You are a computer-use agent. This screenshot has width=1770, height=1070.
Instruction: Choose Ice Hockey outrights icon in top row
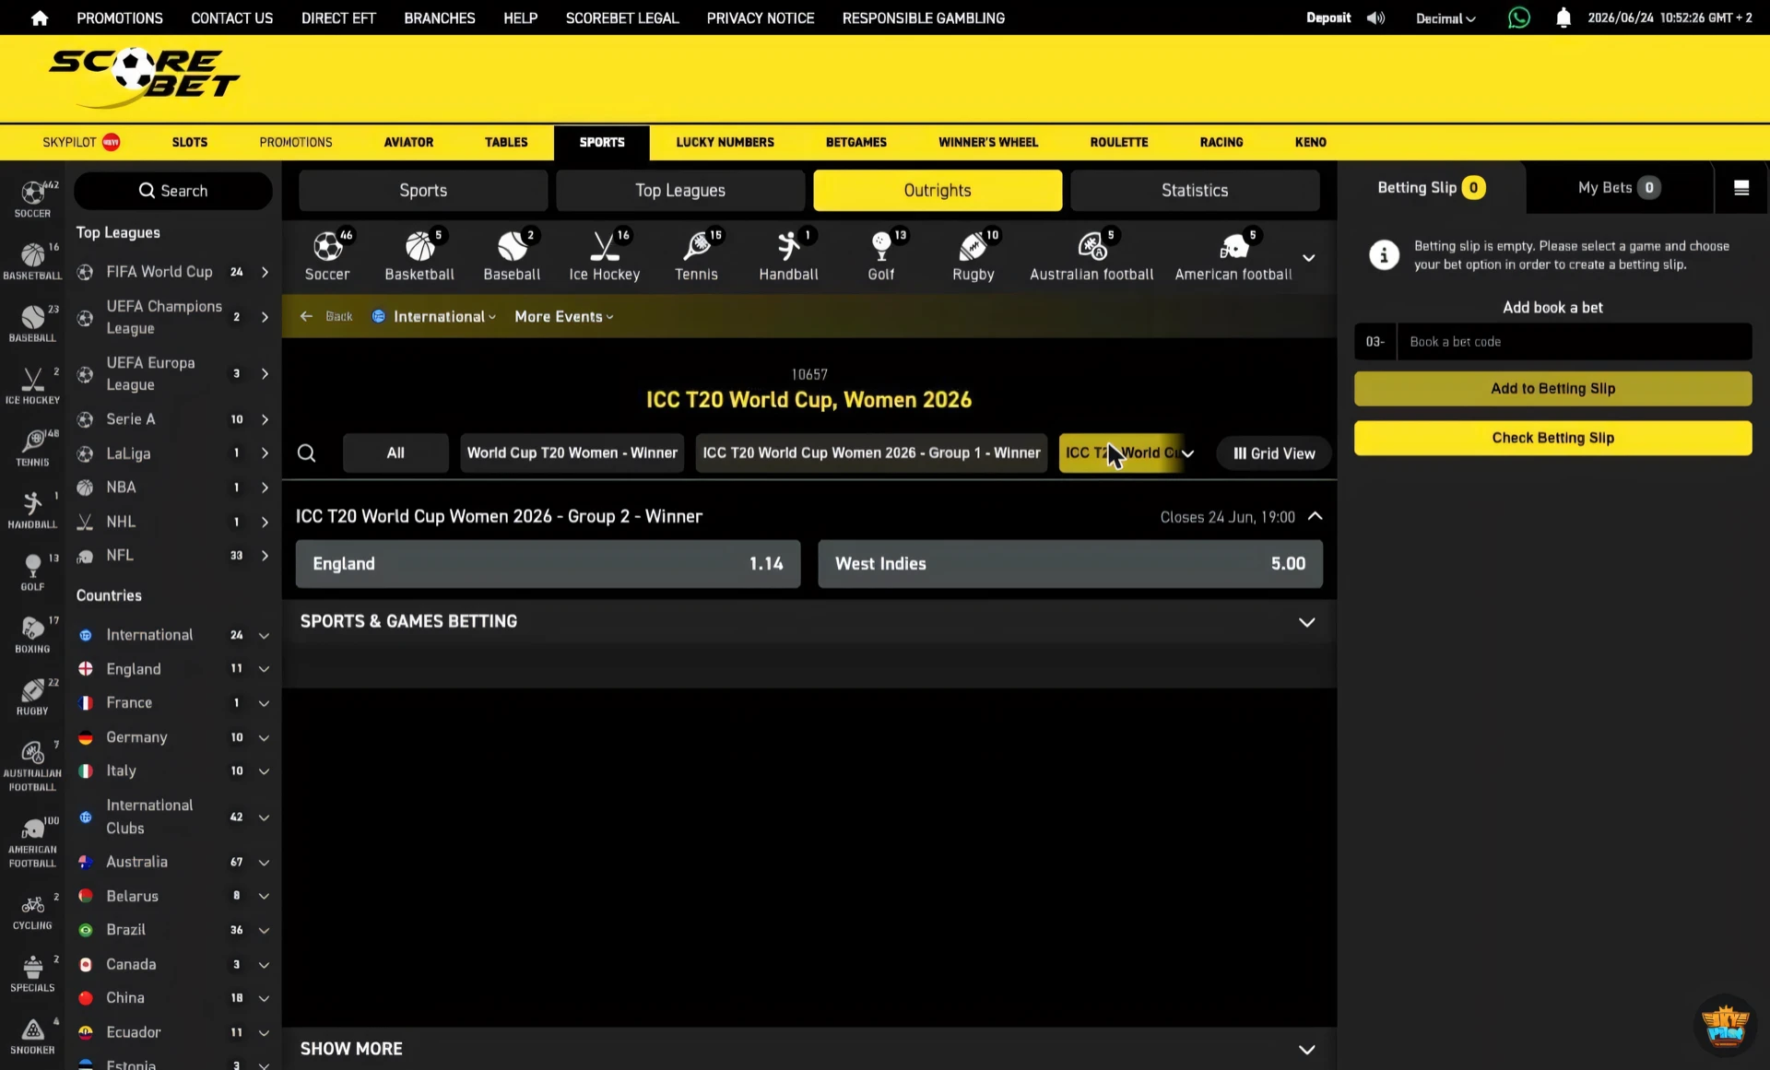coord(604,255)
